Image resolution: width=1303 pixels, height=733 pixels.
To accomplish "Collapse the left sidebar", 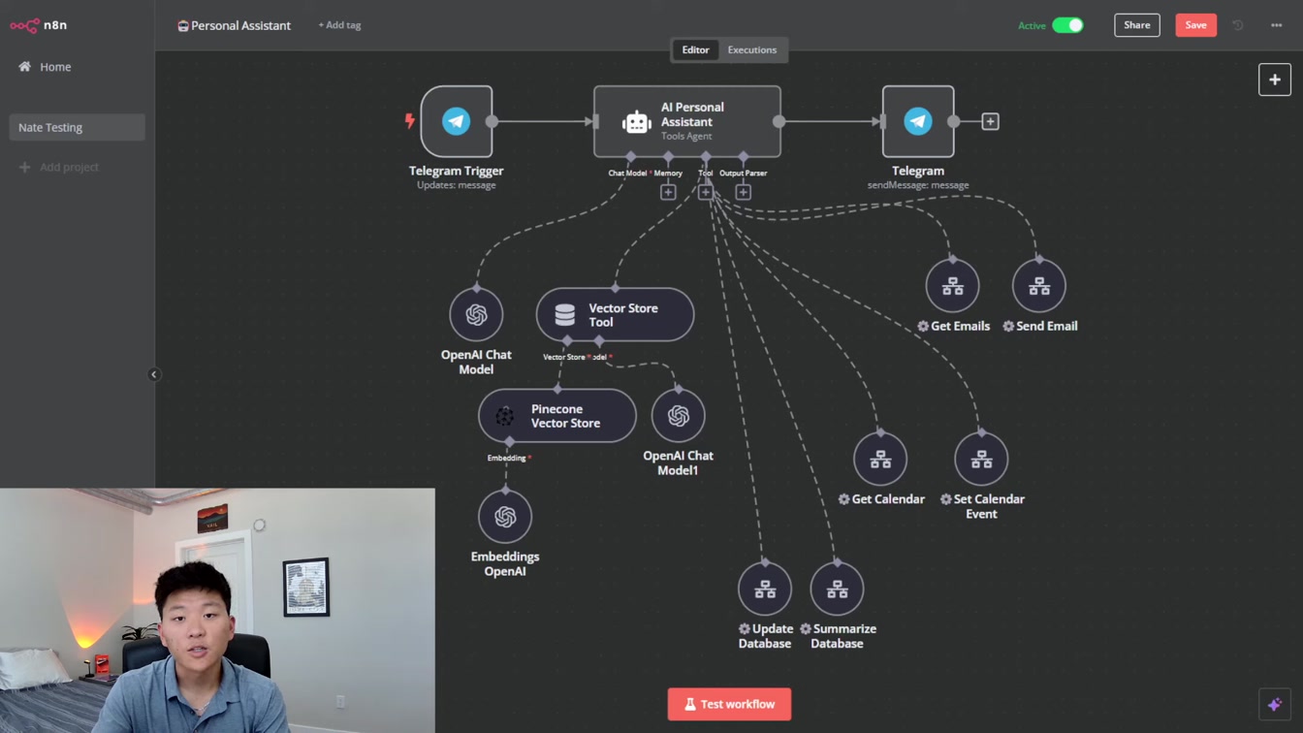I will 154,374.
